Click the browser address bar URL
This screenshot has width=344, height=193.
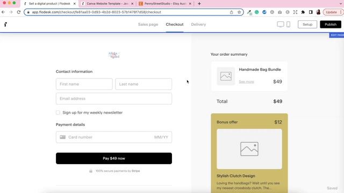97,12
